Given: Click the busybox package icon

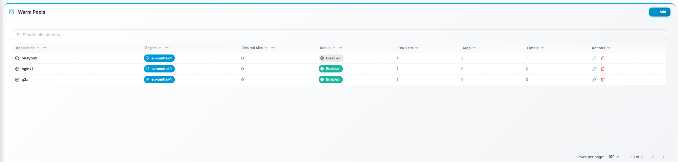Looking at the screenshot, I should pyautogui.click(x=17, y=58).
